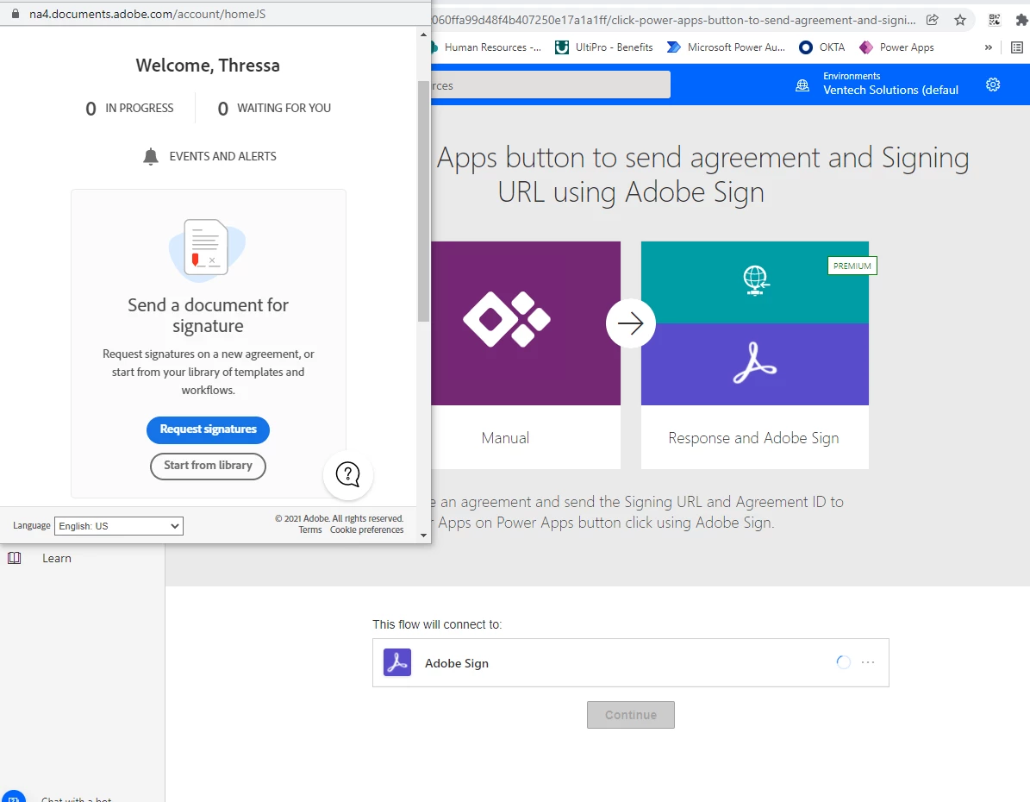Screen dimensions: 1030x802
Task: Click the Learn book icon
Action: 15,558
